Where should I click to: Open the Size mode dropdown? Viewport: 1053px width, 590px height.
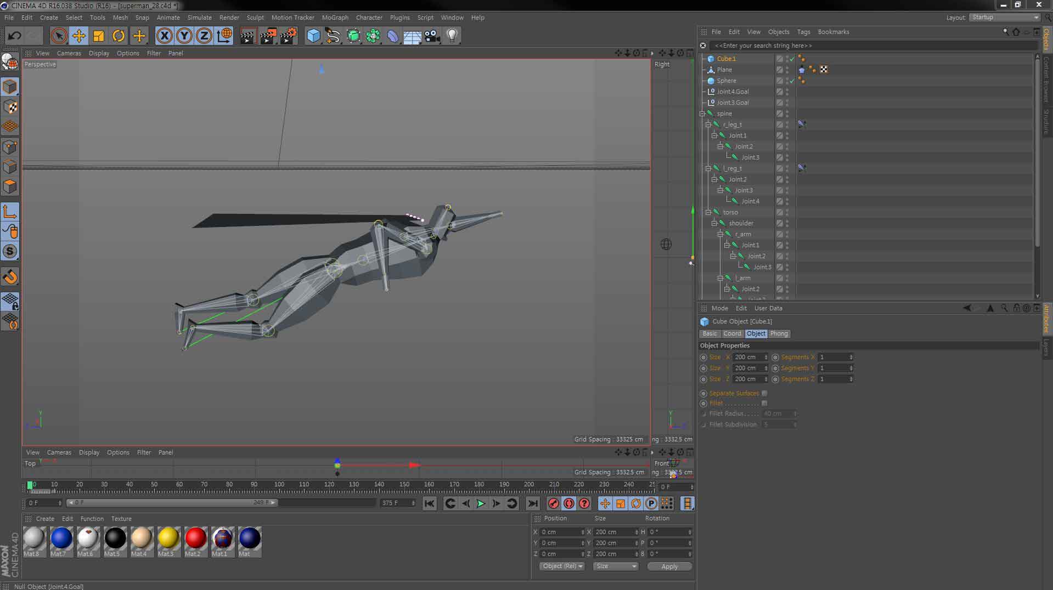tap(616, 566)
